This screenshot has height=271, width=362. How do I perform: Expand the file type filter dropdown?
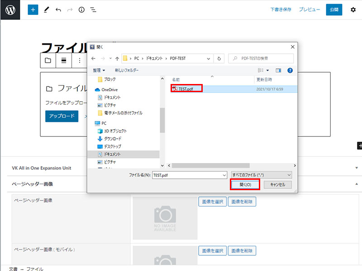(x=289, y=175)
